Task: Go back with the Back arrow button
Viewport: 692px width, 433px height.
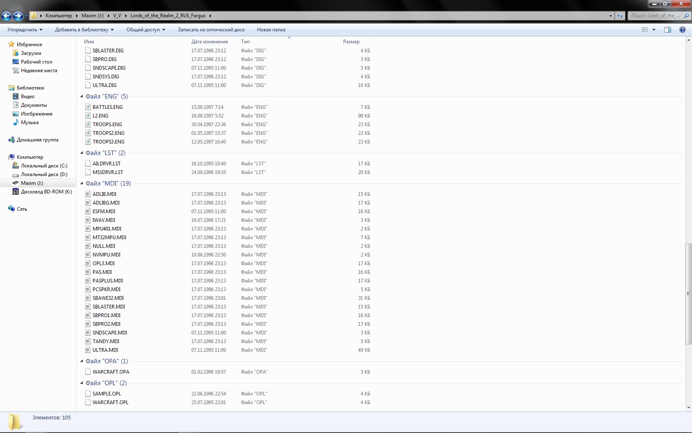Action: tap(7, 16)
